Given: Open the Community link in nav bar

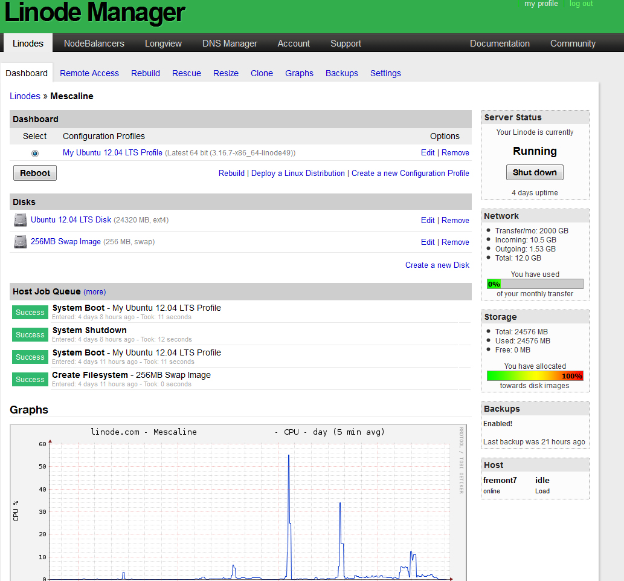Looking at the screenshot, I should 573,44.
